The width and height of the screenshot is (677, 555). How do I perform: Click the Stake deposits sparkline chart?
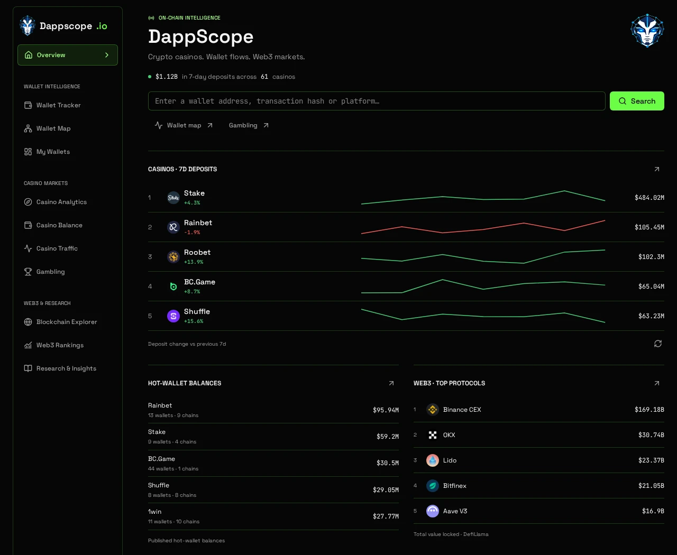[483, 197]
